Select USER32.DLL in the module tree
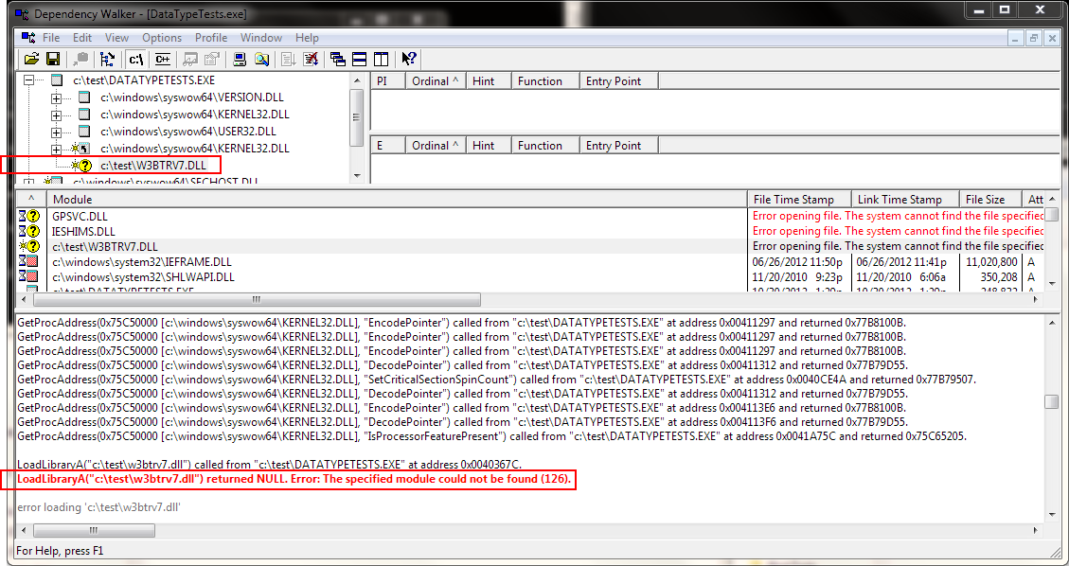1069x566 pixels. pos(188,132)
